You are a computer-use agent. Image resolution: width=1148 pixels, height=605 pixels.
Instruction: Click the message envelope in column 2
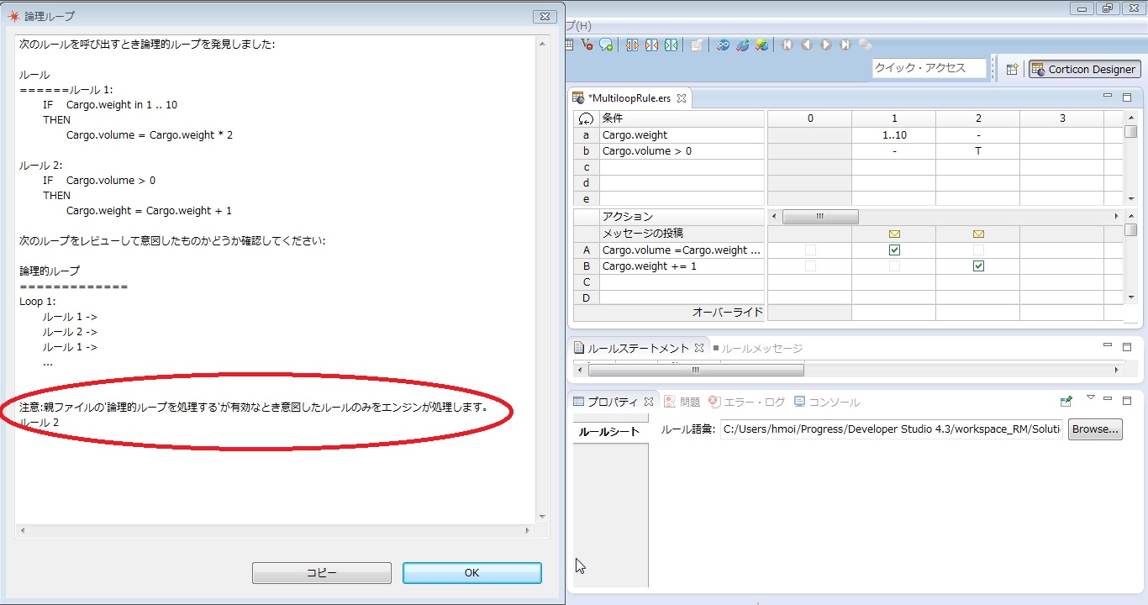(978, 234)
